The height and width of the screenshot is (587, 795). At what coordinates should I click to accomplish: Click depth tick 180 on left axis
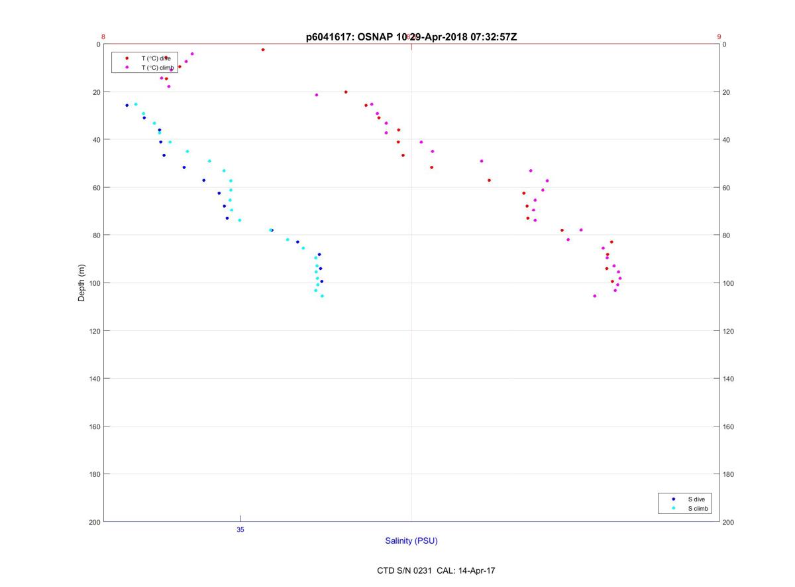click(94, 474)
